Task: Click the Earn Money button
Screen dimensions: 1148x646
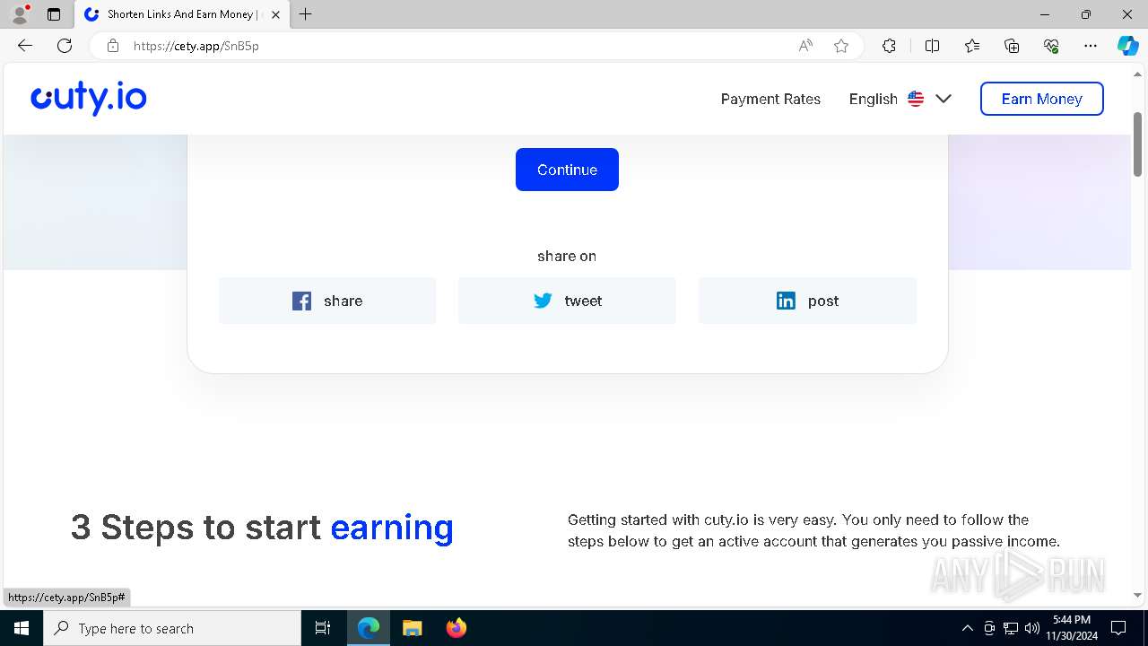Action: [x=1041, y=99]
